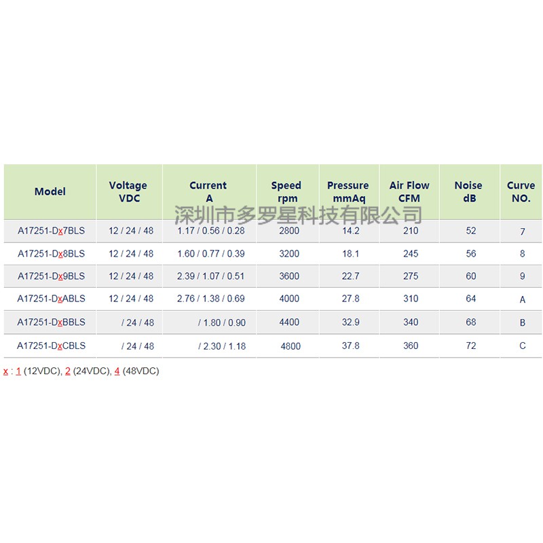Click the Speed rpm column header

click(x=286, y=191)
